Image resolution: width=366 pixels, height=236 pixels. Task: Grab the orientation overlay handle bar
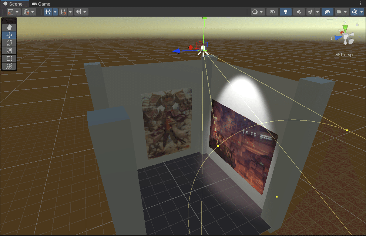click(330, 20)
